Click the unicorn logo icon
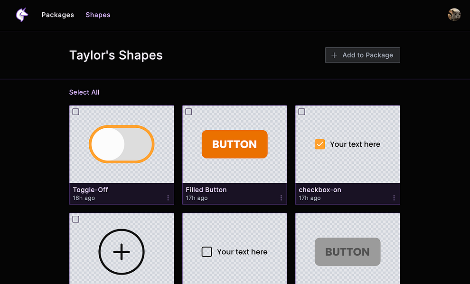 [22, 15]
